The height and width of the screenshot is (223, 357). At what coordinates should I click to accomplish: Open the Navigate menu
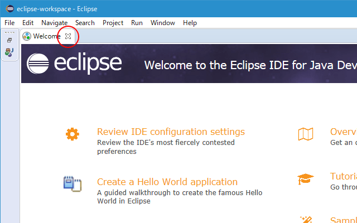coord(55,23)
